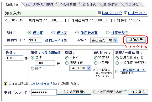Click the 信用新規売 link label

click(120, 33)
